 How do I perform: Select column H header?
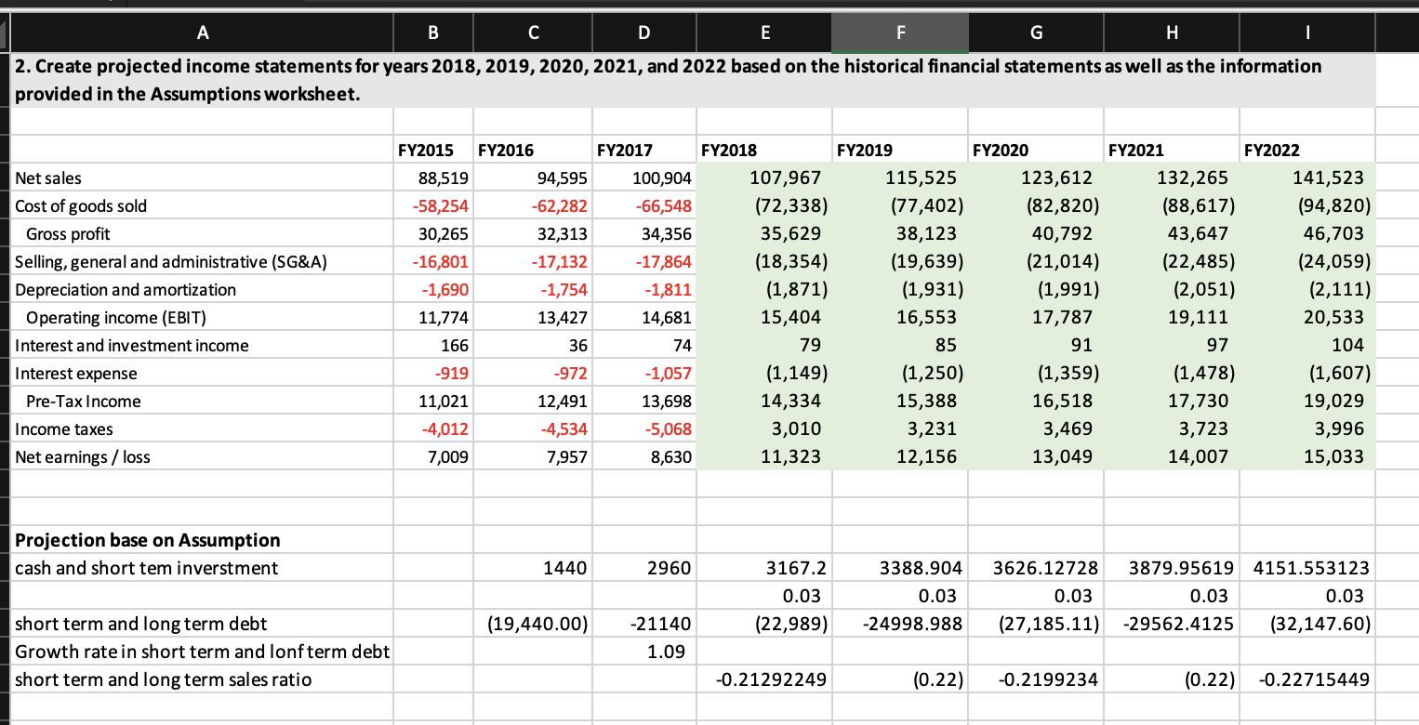coord(1172,34)
